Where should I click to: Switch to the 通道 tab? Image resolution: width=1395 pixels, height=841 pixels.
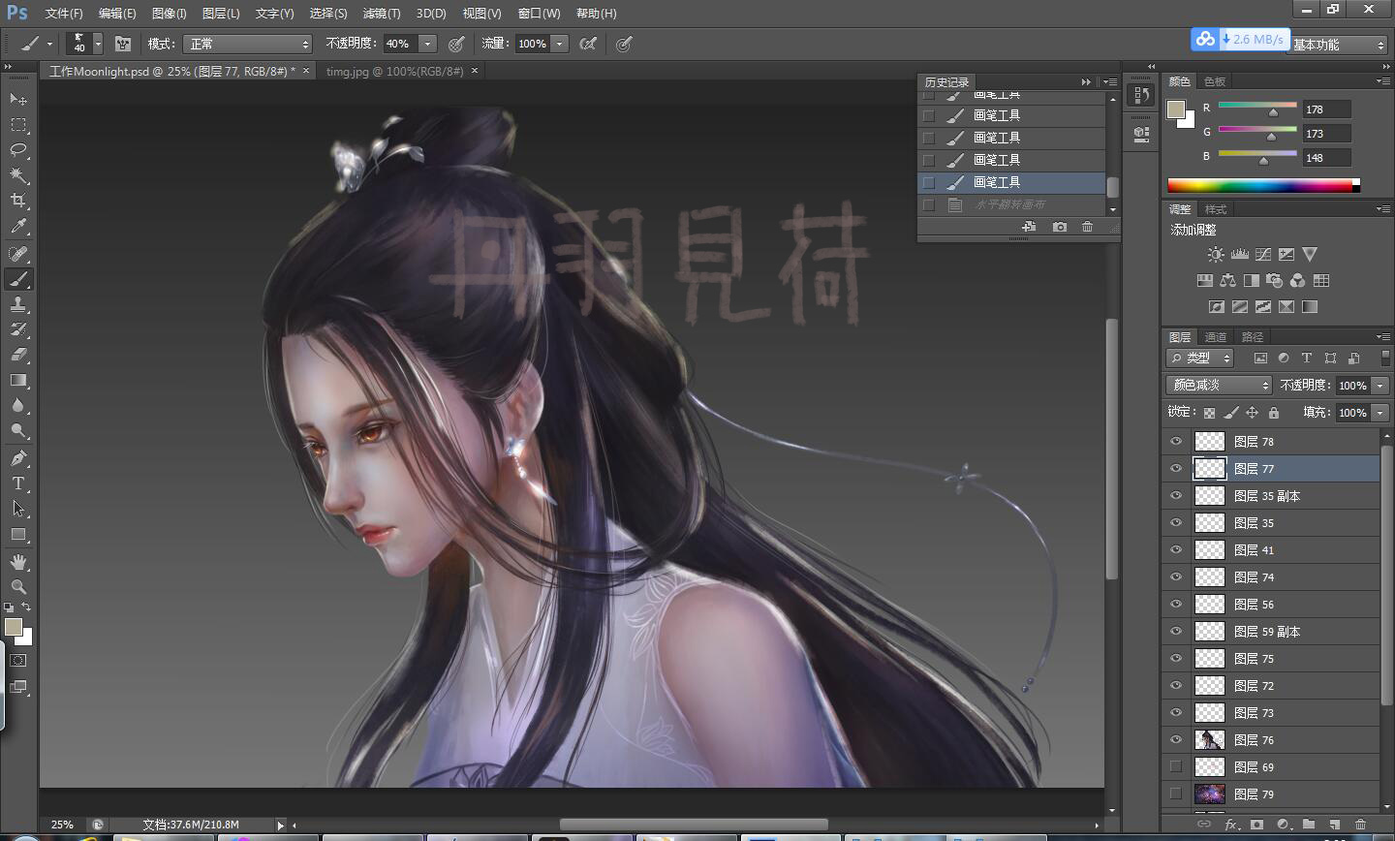[x=1216, y=337]
